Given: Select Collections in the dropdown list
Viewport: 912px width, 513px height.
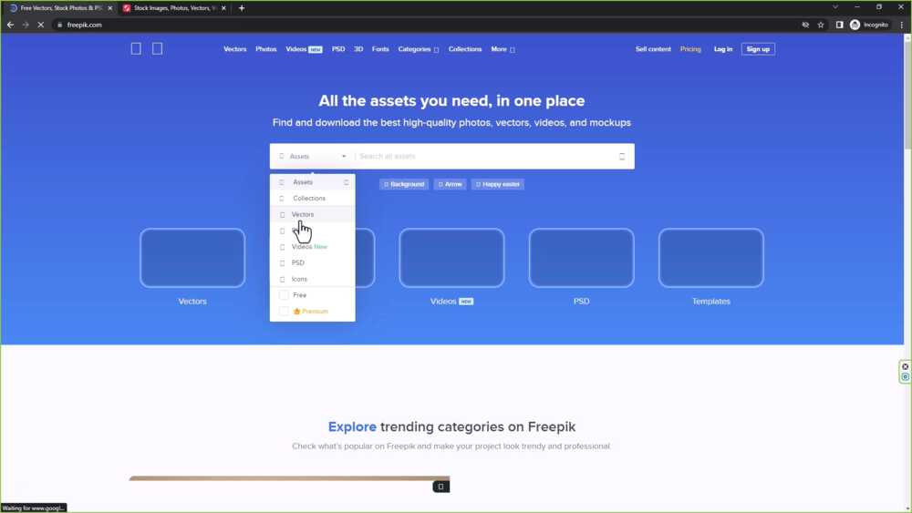Looking at the screenshot, I should 312,199.
